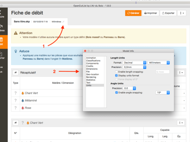190x142 pixels.
Task: Select Geo-location in Model Info list
Action: [x=92, y=74]
